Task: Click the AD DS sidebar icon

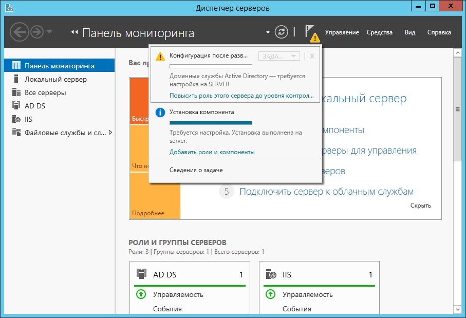Action: (16, 105)
